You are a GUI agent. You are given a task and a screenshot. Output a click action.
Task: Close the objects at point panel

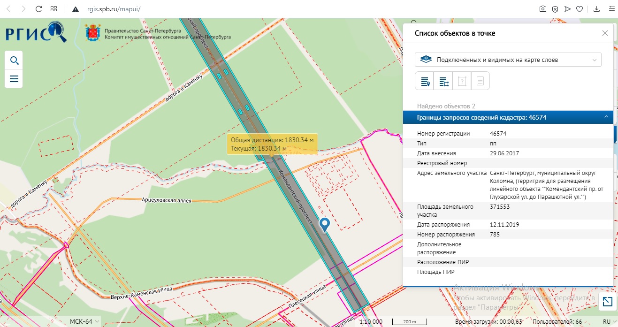coord(605,33)
